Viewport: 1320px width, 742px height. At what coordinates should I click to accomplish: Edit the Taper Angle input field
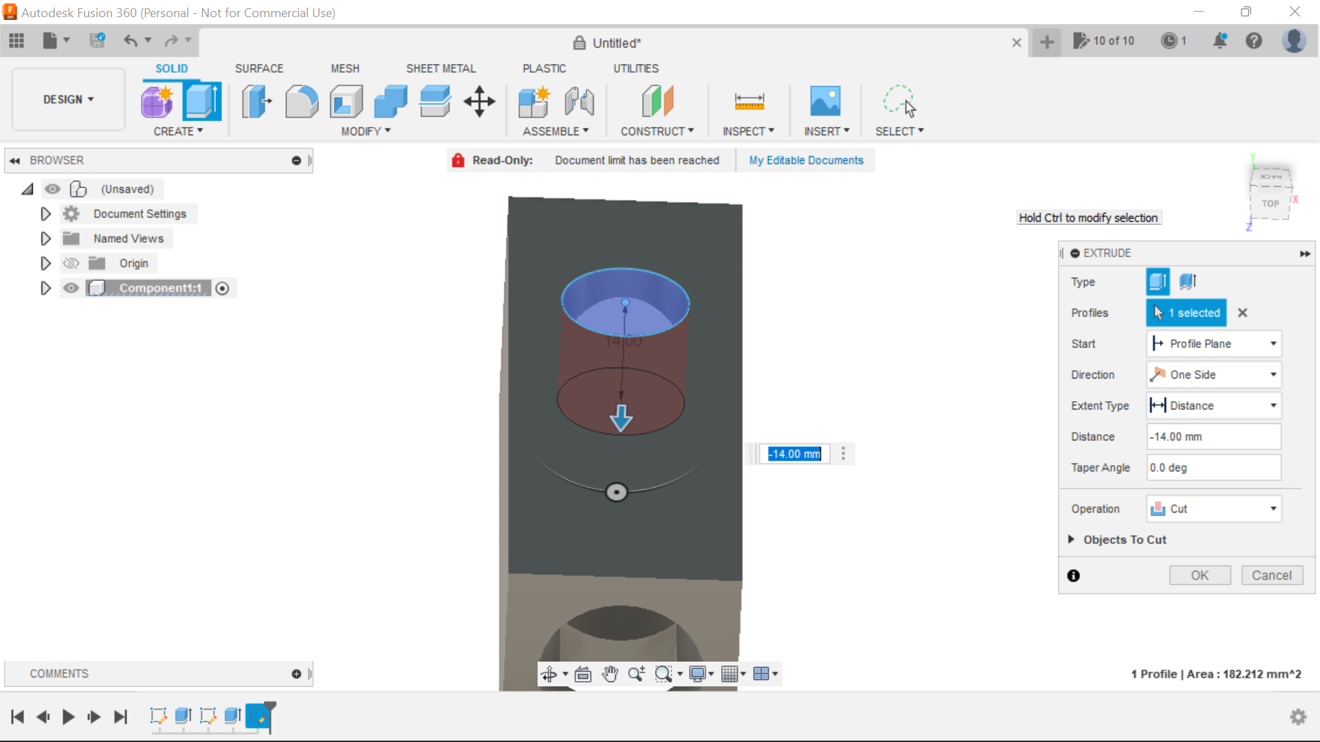[x=1213, y=467]
